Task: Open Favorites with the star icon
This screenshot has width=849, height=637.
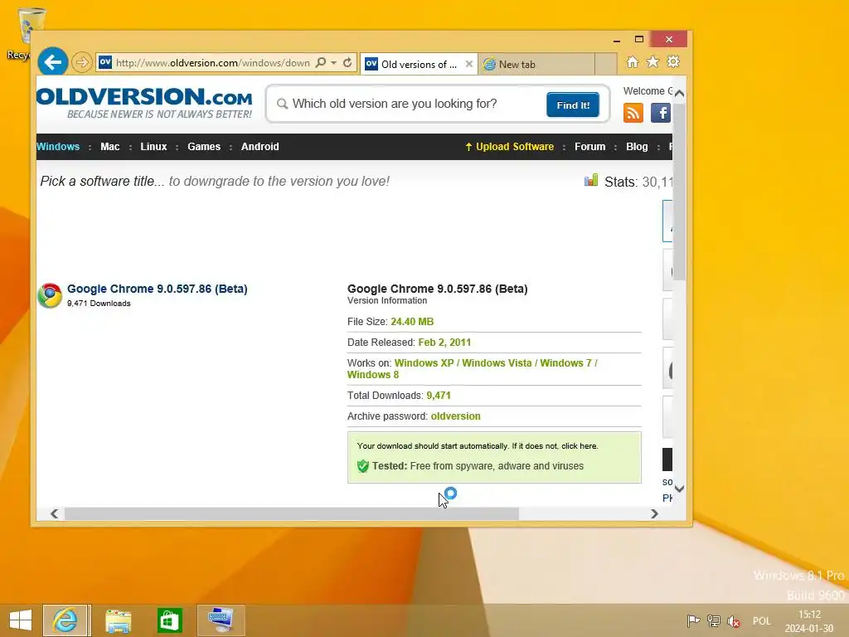Action: (653, 62)
